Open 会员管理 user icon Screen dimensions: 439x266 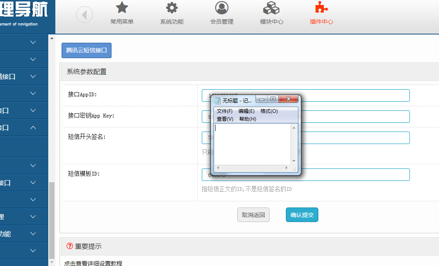pos(222,8)
